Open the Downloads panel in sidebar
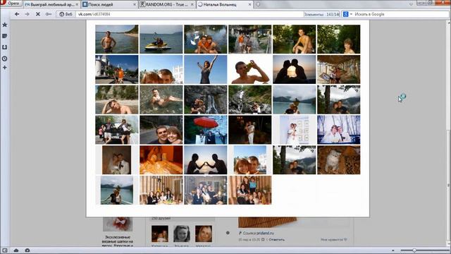This screenshot has width=451, height=254. point(5,47)
